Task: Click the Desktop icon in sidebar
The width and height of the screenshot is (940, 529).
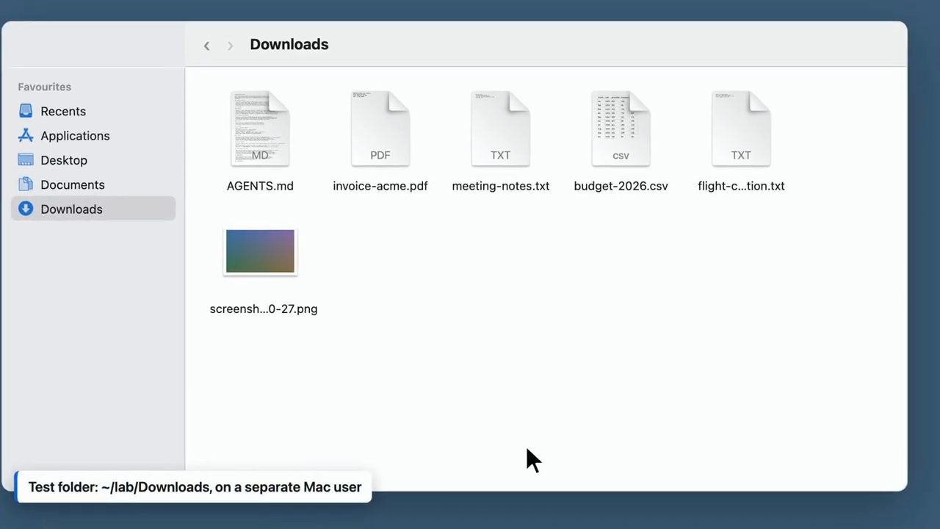Action: pyautogui.click(x=26, y=159)
